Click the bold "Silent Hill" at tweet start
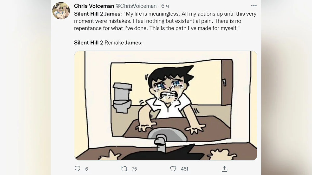This screenshot has width=312, height=175. 86,13
